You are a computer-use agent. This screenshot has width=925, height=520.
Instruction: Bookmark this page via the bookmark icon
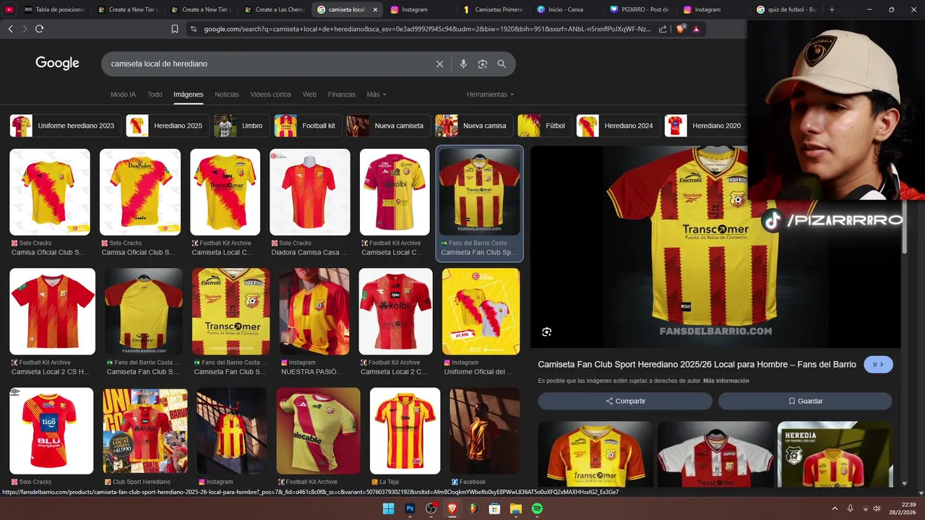(175, 29)
